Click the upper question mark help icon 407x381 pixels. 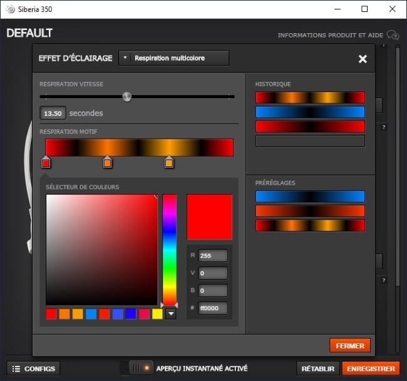coord(384,127)
